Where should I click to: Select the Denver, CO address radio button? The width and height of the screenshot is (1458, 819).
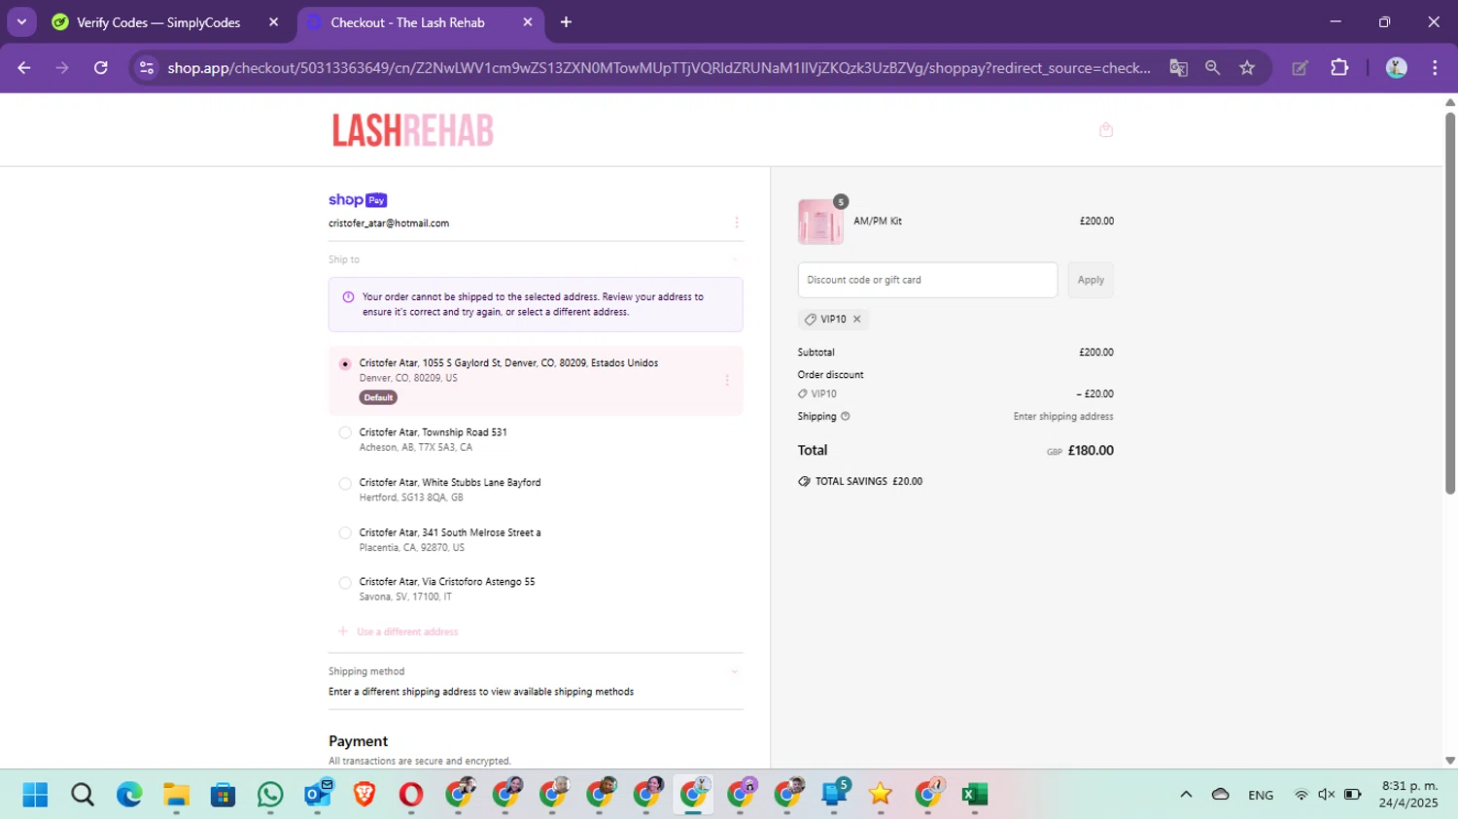tap(345, 364)
